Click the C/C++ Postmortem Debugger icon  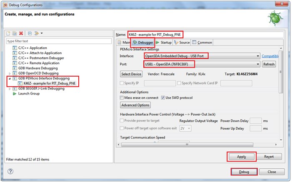pyautogui.click(x=15, y=58)
